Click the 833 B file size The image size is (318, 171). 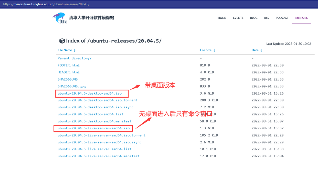[x=205, y=86]
